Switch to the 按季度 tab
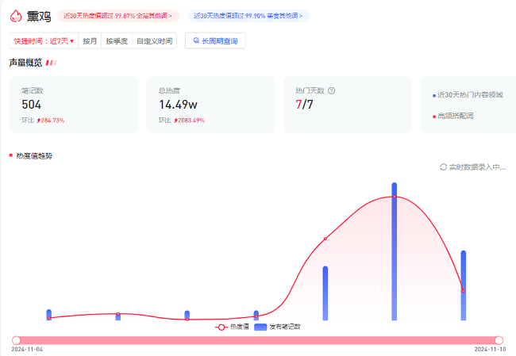516x356 pixels. (x=117, y=41)
